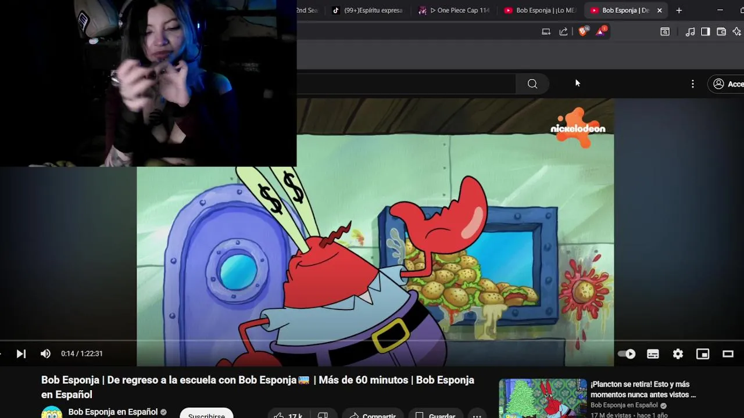
Task: Skip to the next video
Action: tap(21, 354)
